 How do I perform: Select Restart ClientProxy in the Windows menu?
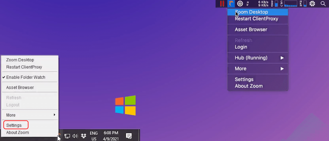point(24,67)
